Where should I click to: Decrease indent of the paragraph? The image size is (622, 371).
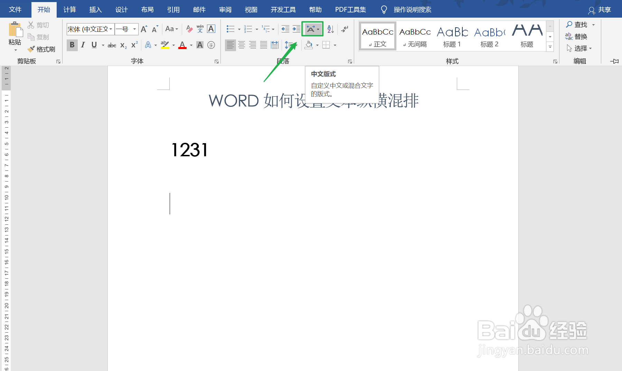pos(285,29)
